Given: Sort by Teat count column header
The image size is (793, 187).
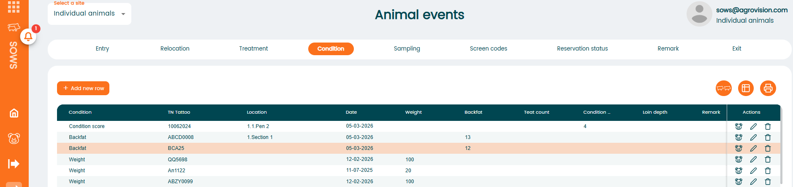Looking at the screenshot, I should pos(537,112).
